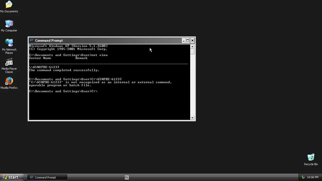Select the My Computer desktop icon
322x181 pixels.
tap(9, 26)
